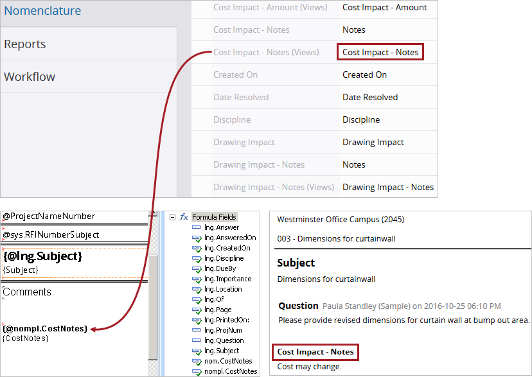
Task: Click the Drawing Impact value field
Action: click(x=373, y=142)
